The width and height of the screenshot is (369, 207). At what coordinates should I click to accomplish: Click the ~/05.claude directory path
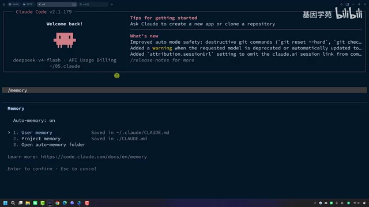pyautogui.click(x=65, y=66)
